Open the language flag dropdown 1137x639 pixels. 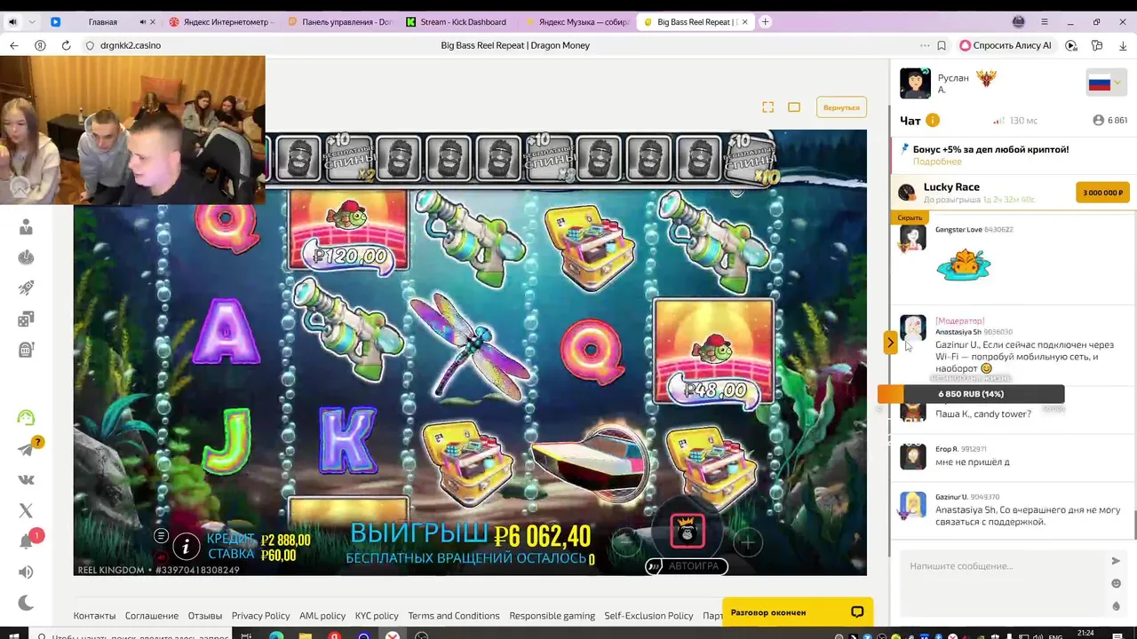pyautogui.click(x=1104, y=83)
